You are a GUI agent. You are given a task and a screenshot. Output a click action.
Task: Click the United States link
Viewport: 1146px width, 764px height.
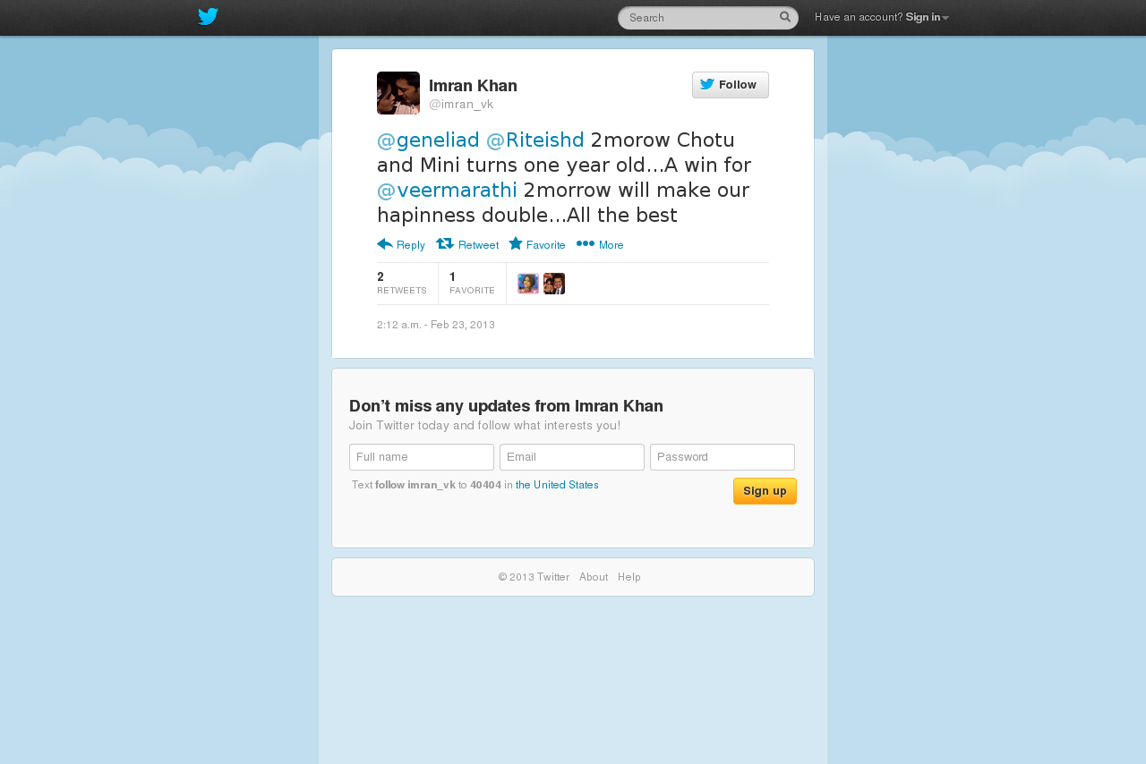tap(557, 485)
